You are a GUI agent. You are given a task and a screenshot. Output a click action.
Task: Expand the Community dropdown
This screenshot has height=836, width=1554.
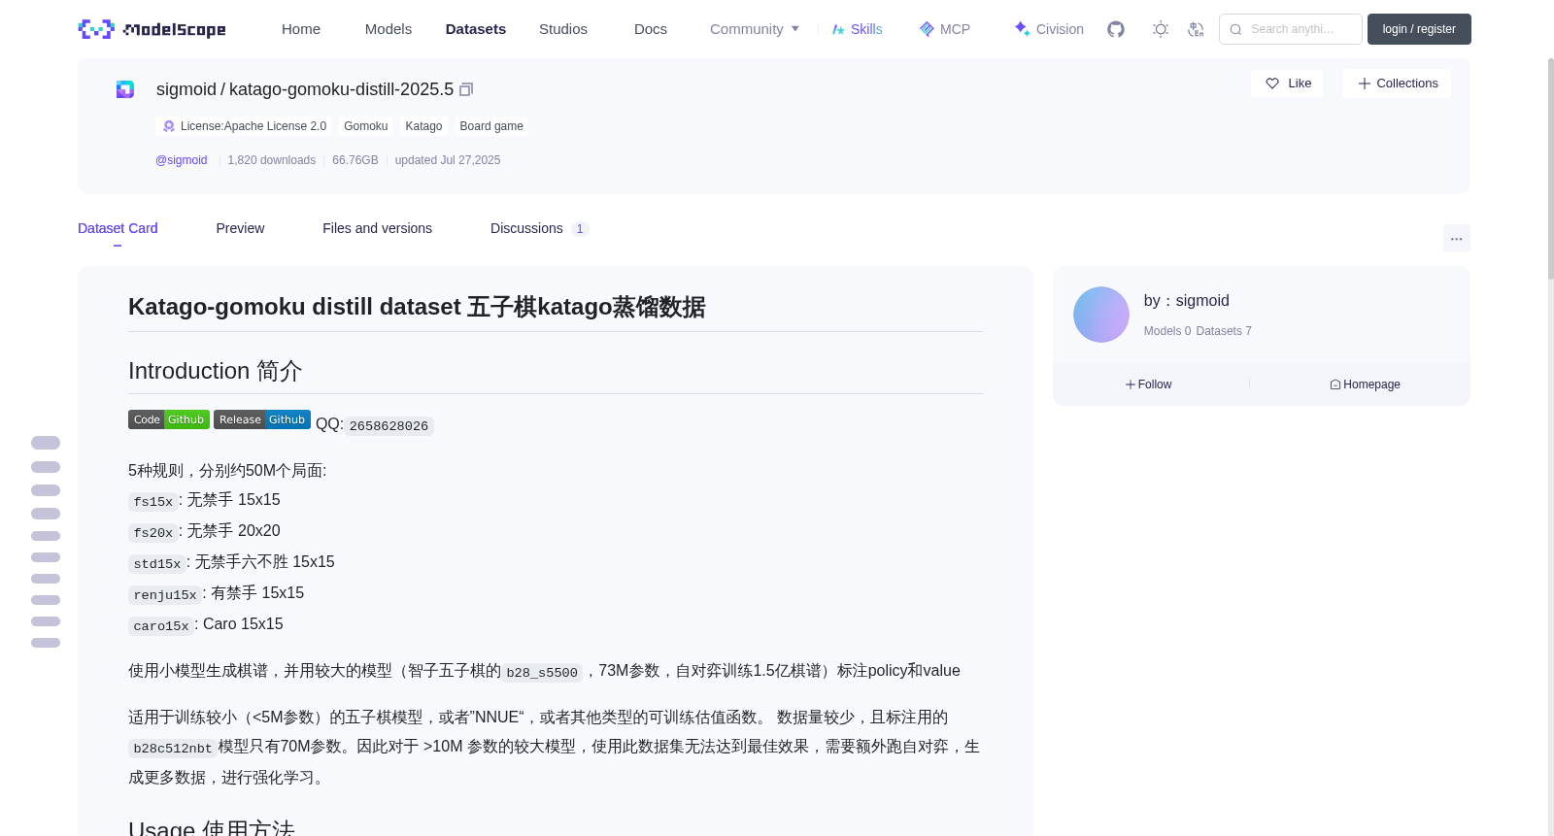click(755, 29)
